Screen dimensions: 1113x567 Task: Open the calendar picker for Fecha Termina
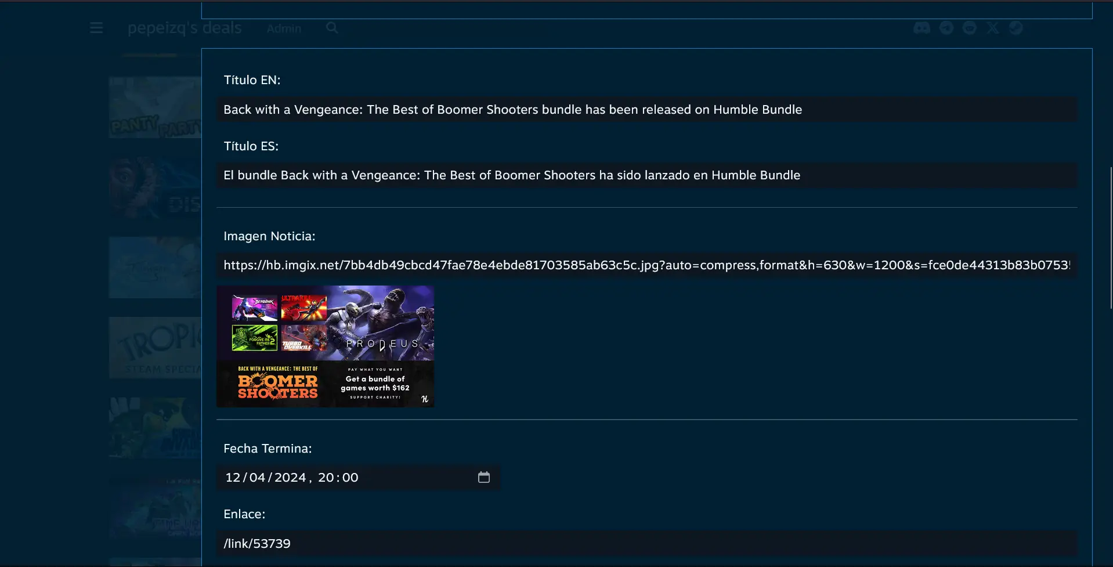click(483, 477)
